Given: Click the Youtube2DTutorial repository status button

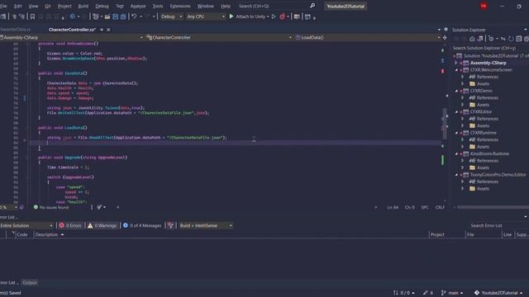Looking at the screenshot, I should point(498,293).
